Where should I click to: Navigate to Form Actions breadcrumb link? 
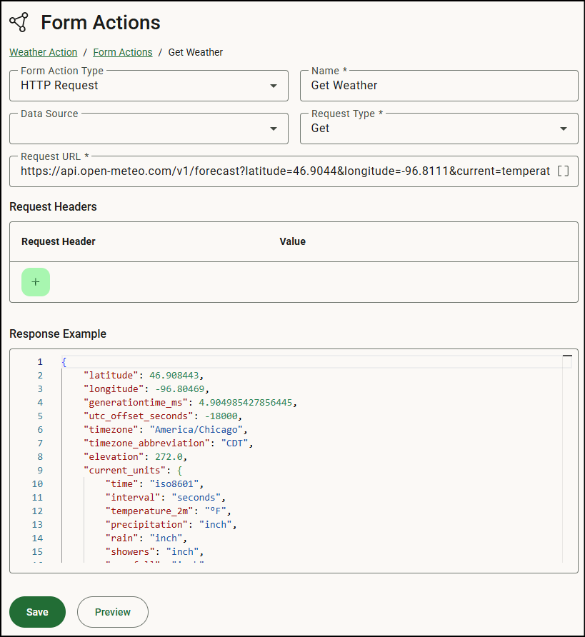point(123,52)
